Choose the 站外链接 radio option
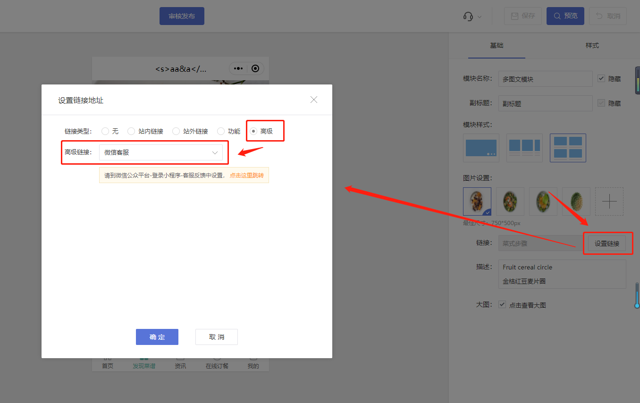 176,131
